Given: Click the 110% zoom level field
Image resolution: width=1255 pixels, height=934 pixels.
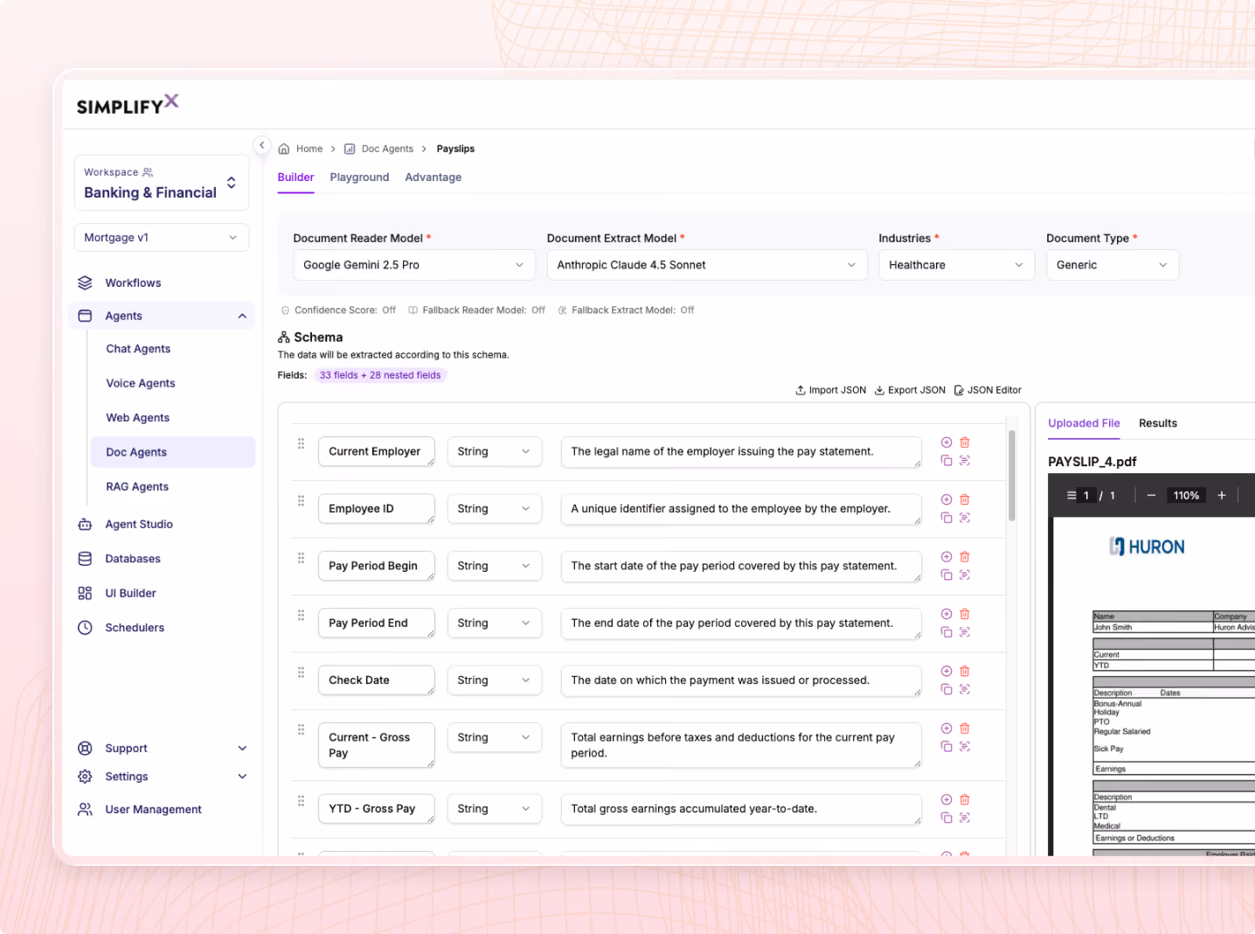Looking at the screenshot, I should click(x=1186, y=496).
